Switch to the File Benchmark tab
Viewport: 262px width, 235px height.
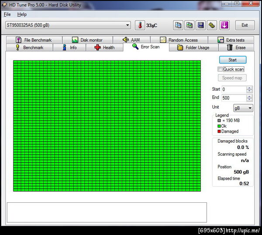[34, 40]
